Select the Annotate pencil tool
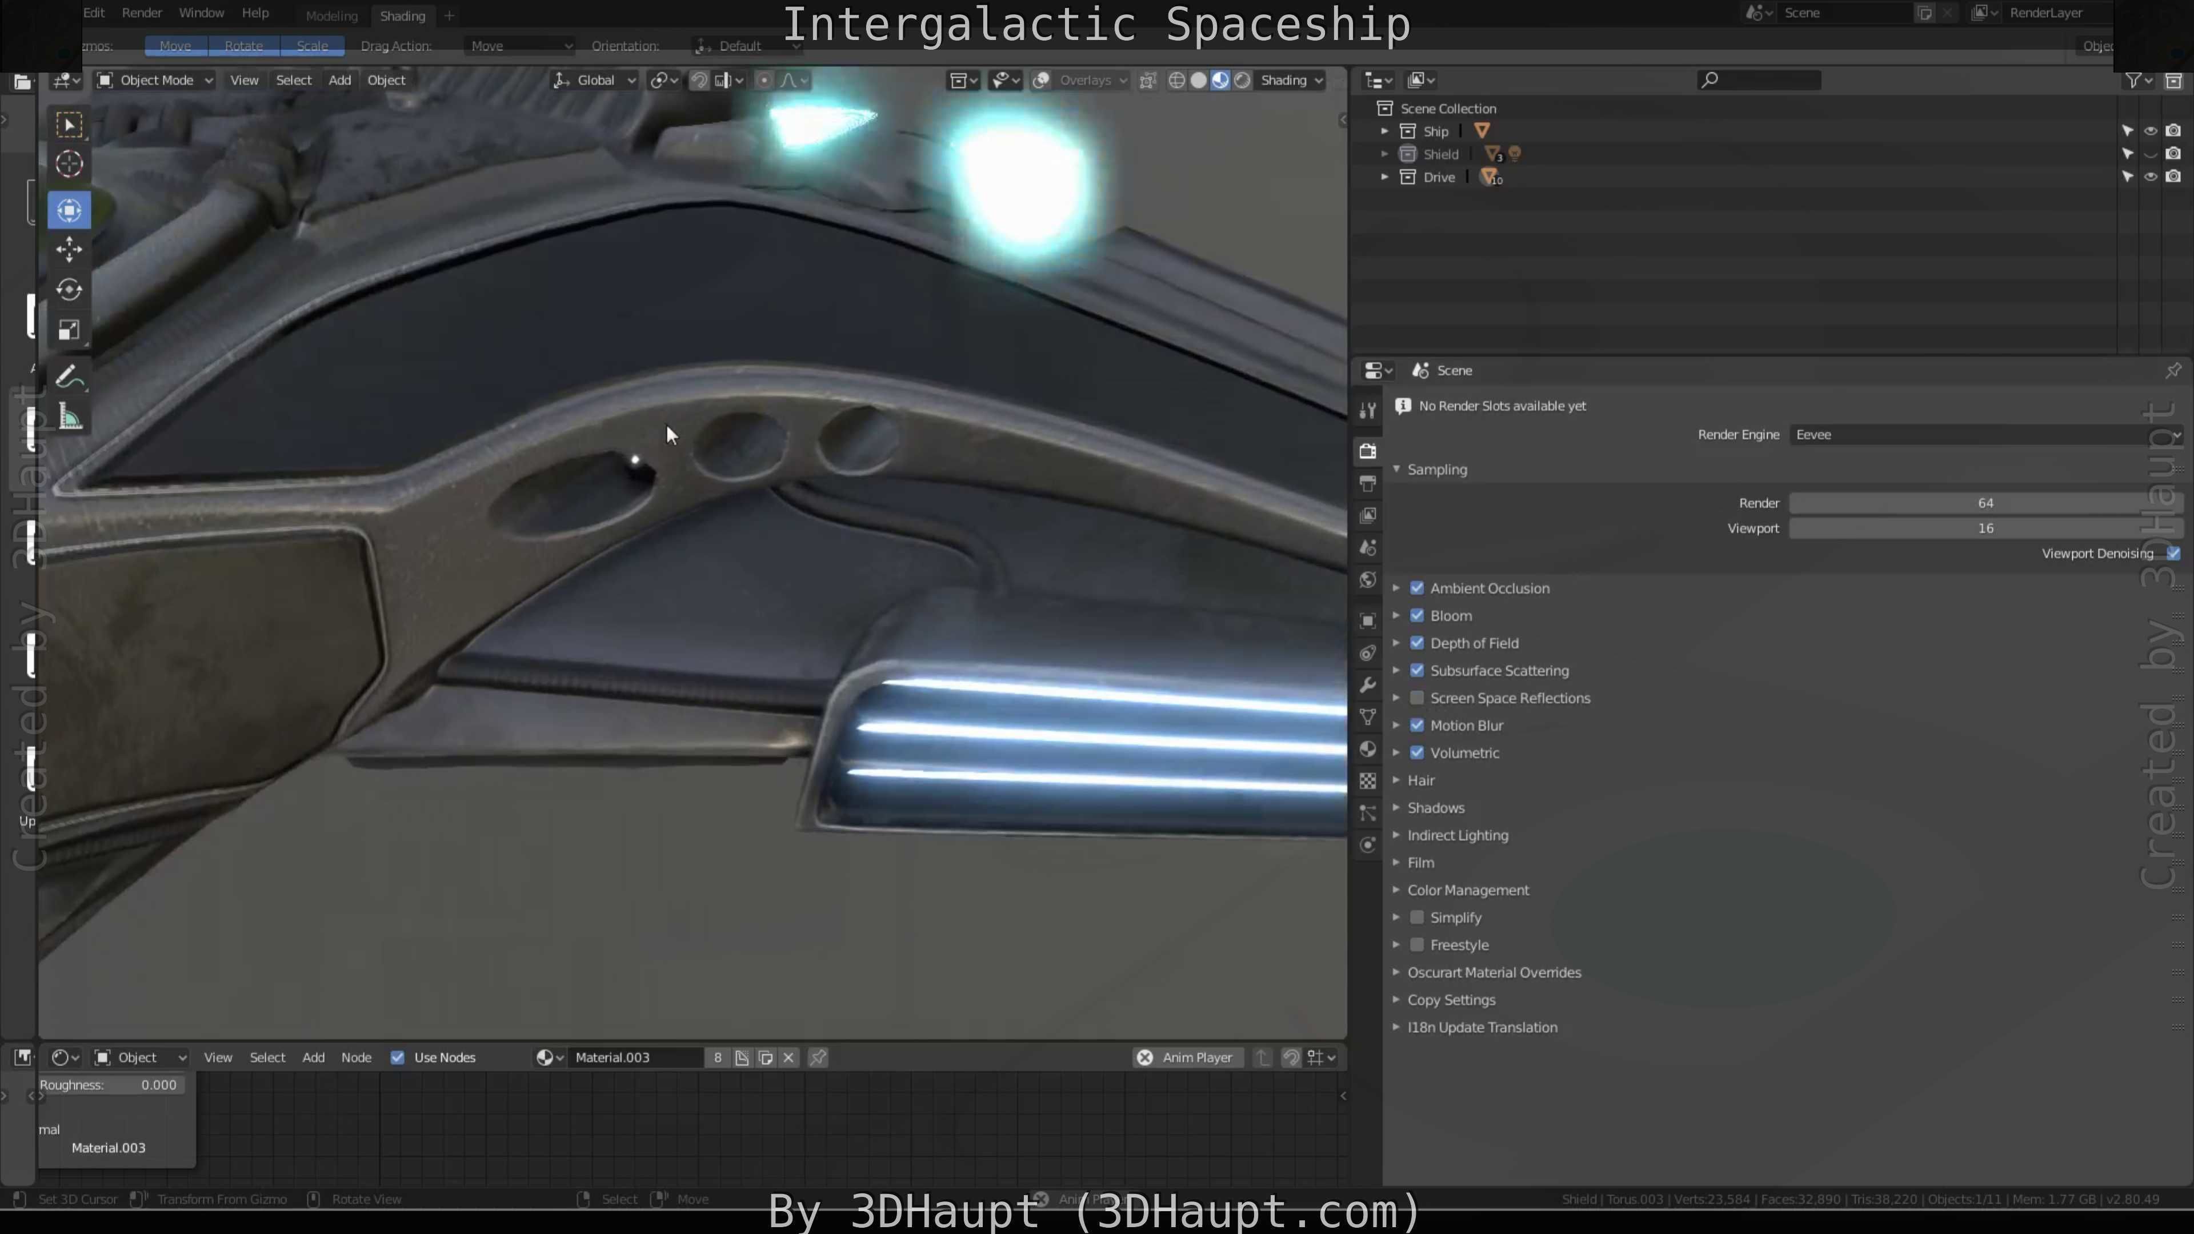Screen dimensions: 2194x1234 tap(69, 376)
